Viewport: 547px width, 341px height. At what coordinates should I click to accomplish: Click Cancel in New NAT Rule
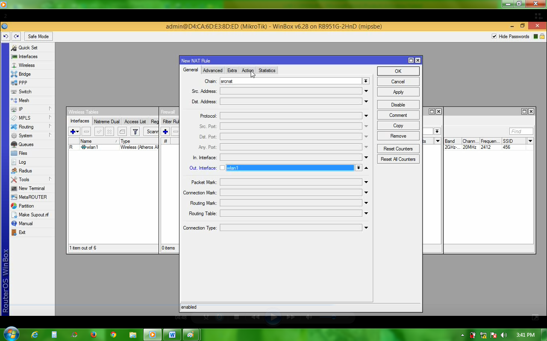(398, 81)
